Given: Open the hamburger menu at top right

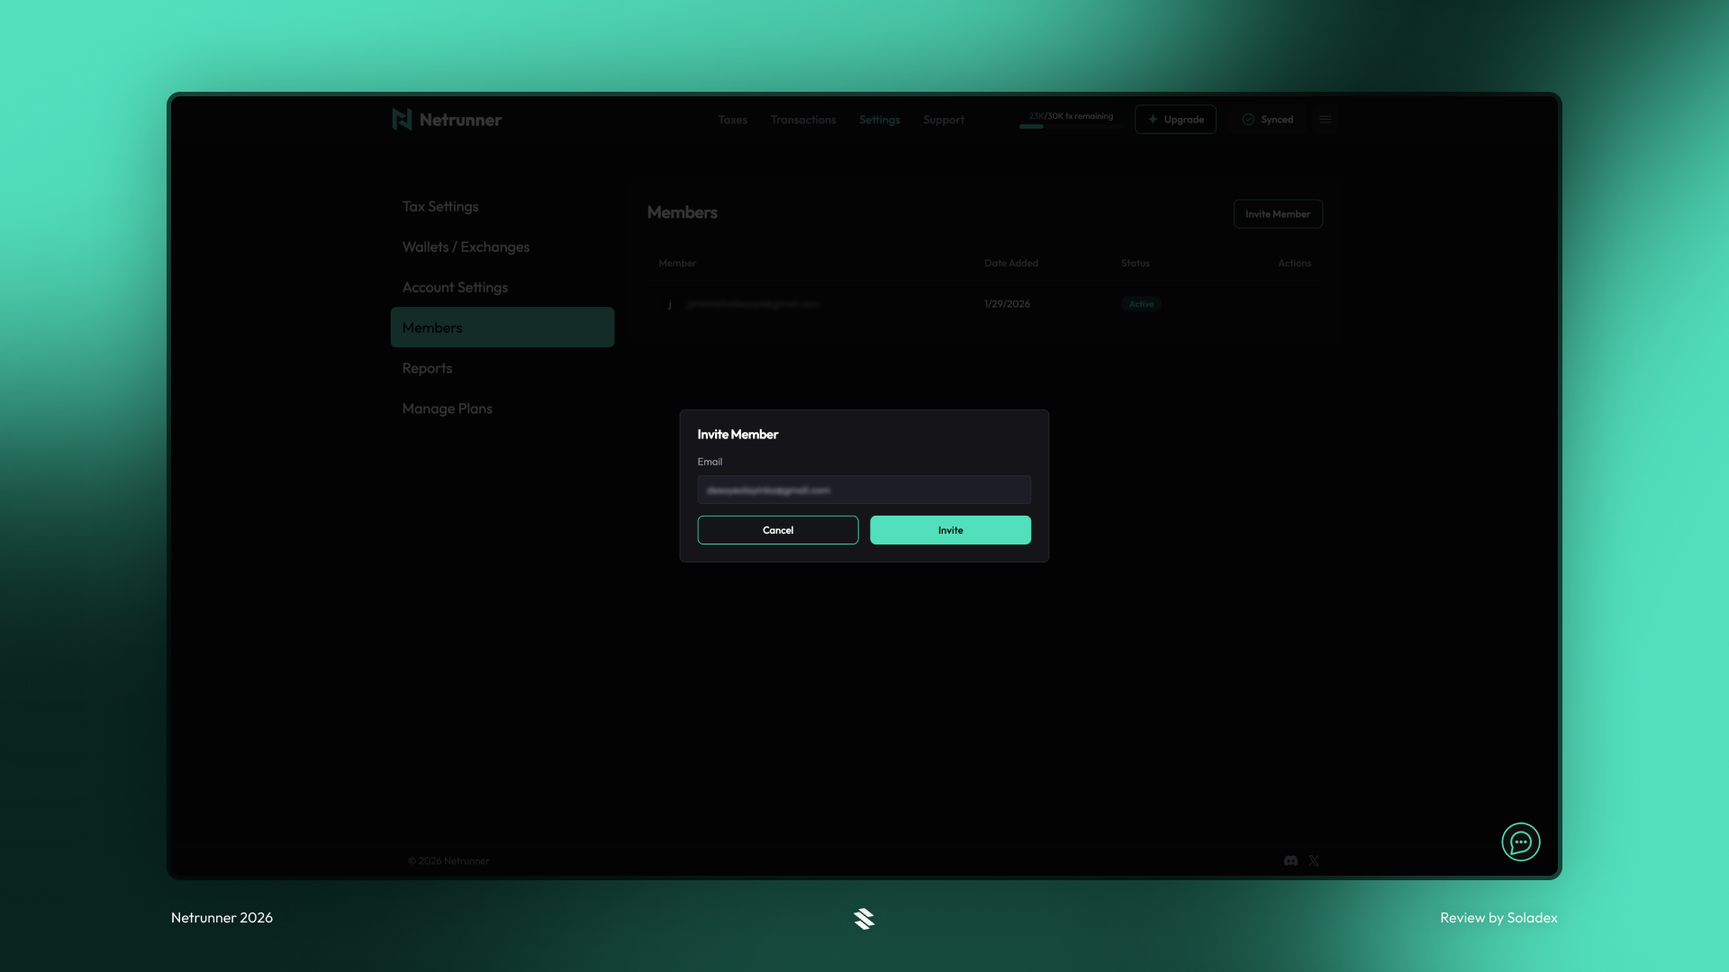Looking at the screenshot, I should (1325, 118).
